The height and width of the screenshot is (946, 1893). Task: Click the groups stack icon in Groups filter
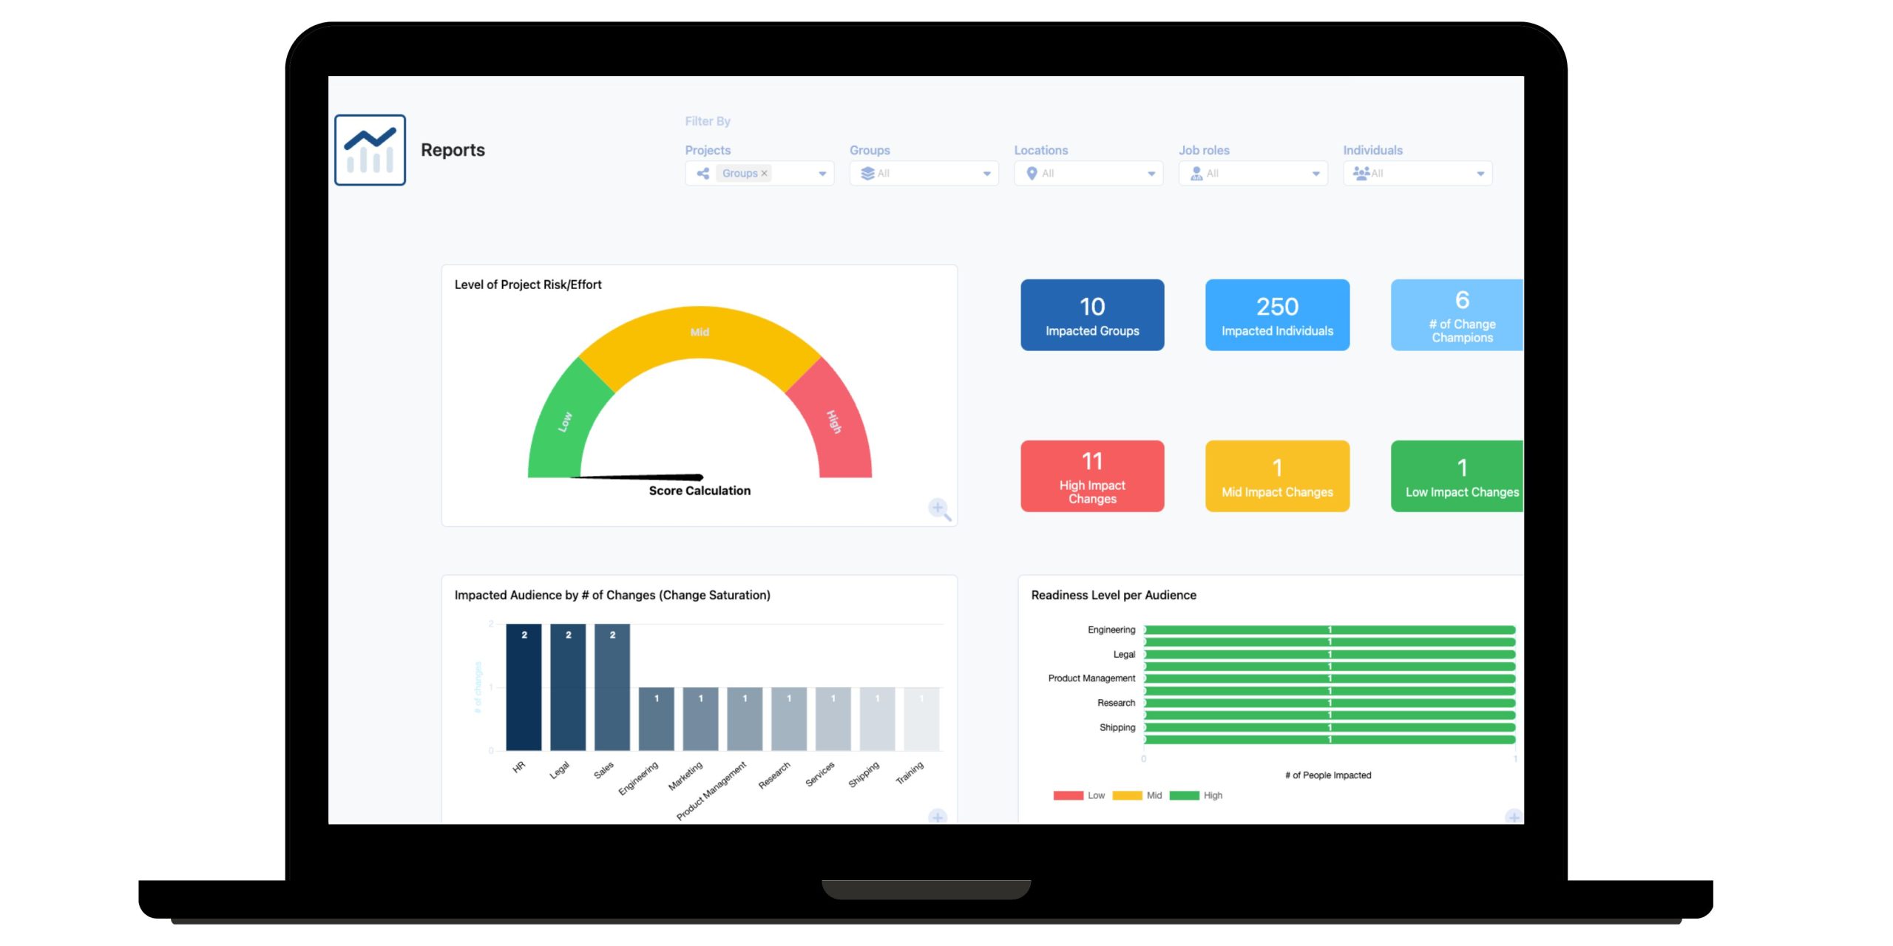tap(866, 172)
